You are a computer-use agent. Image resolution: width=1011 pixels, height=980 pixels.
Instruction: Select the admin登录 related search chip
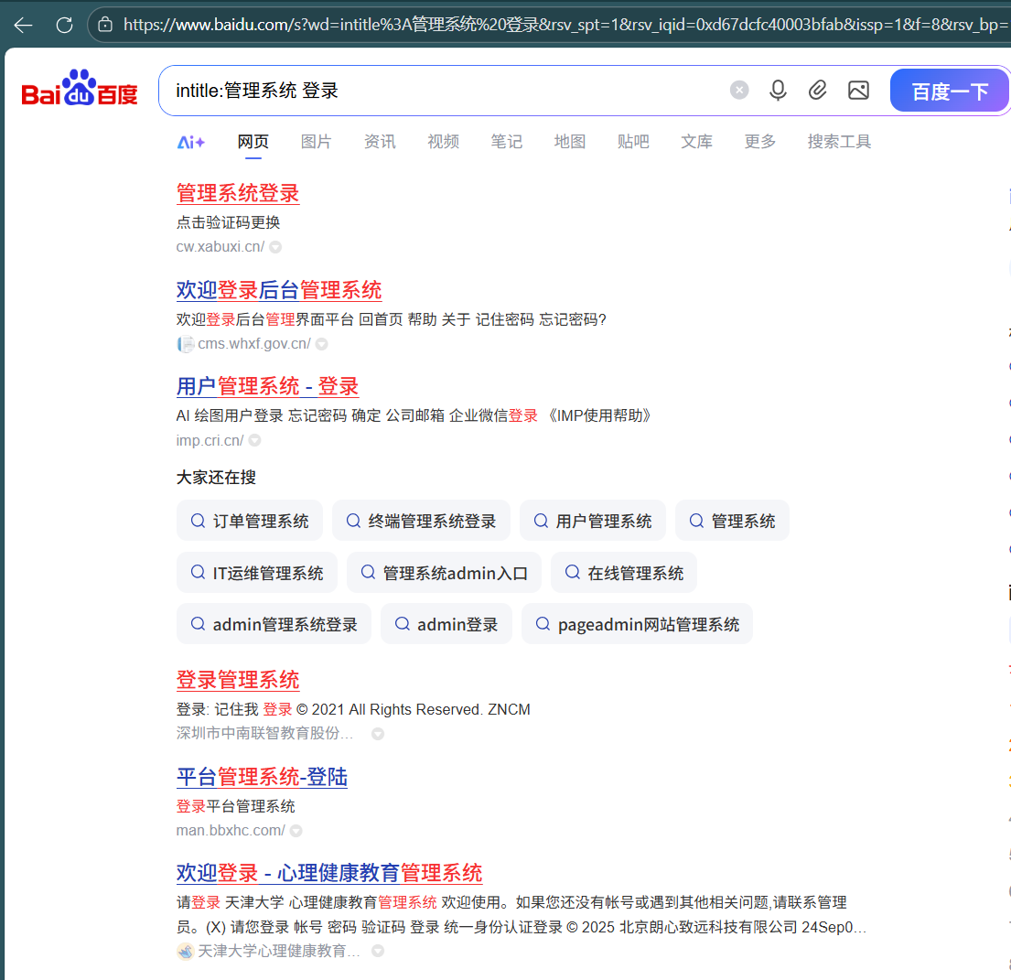coord(446,623)
